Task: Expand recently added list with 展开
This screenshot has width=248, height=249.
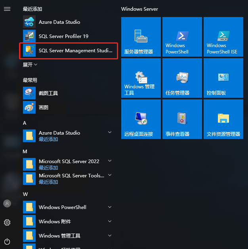Action: pyautogui.click(x=30, y=65)
